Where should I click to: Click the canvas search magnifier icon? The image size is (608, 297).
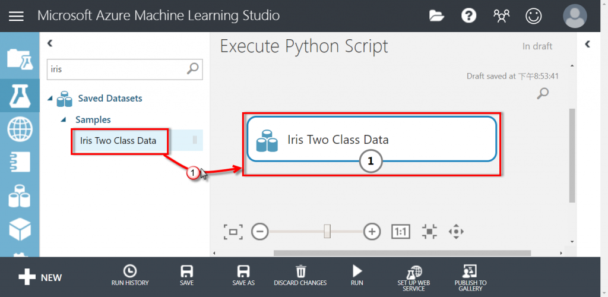click(543, 93)
